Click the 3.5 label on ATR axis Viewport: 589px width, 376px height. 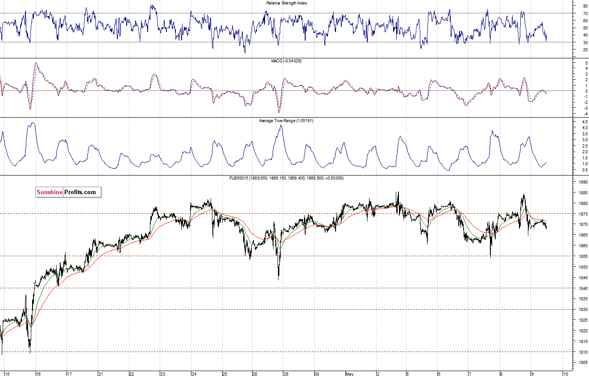pos(585,134)
